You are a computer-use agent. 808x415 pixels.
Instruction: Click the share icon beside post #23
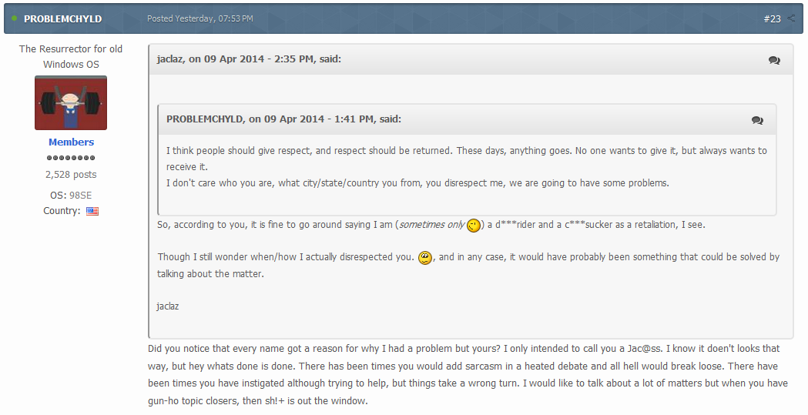pyautogui.click(x=791, y=18)
